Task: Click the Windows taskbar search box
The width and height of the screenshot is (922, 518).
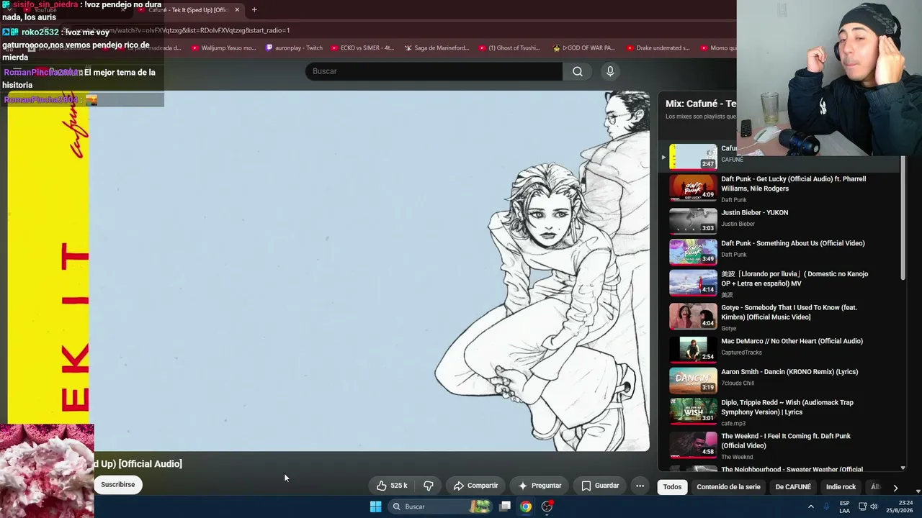Action: [441, 506]
